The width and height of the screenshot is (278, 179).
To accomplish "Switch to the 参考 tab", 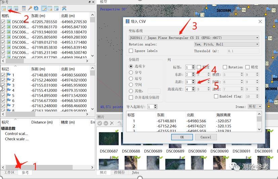I will pos(25,172).
